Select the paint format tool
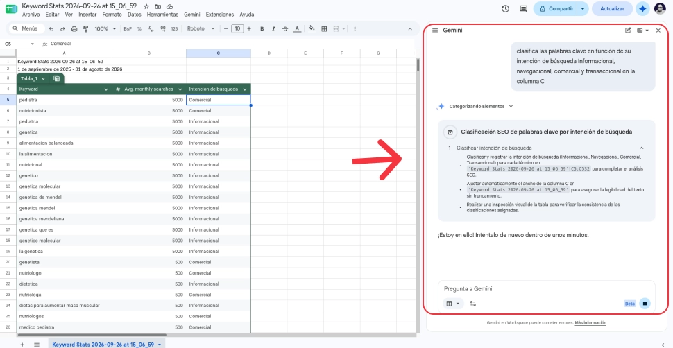673x348 pixels. tap(85, 28)
